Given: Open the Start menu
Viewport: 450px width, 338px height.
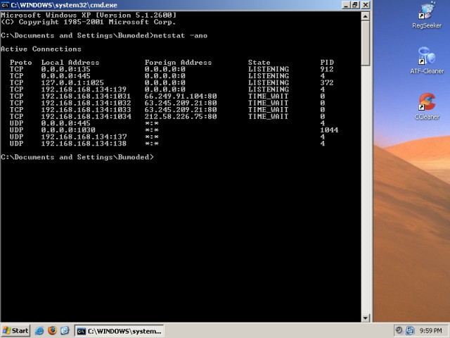Looking at the screenshot, I should click(x=15, y=330).
